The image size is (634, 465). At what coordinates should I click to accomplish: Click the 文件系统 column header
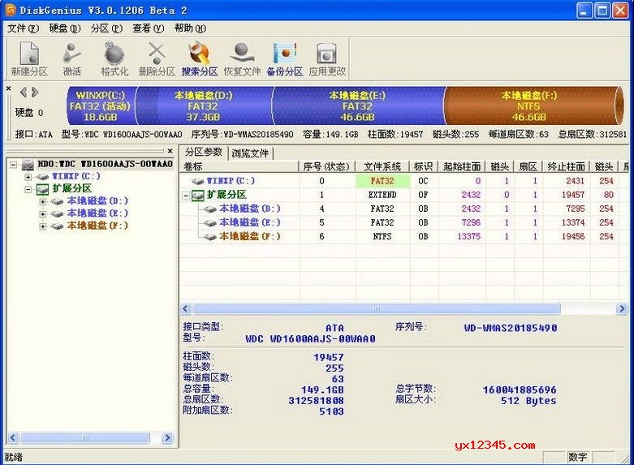coord(382,166)
